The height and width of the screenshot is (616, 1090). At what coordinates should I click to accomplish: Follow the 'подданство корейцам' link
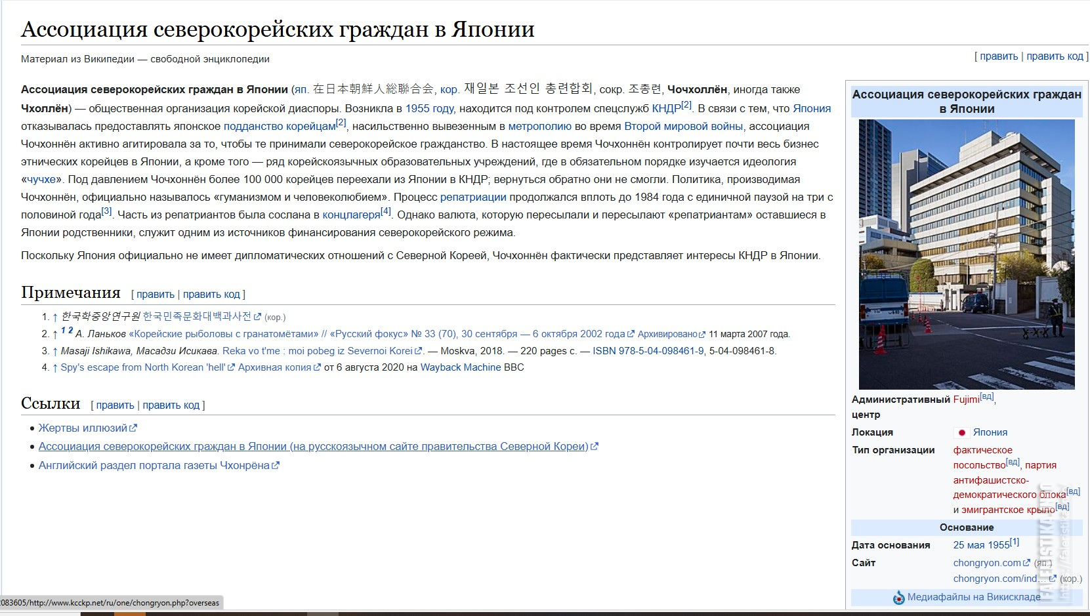coord(280,126)
